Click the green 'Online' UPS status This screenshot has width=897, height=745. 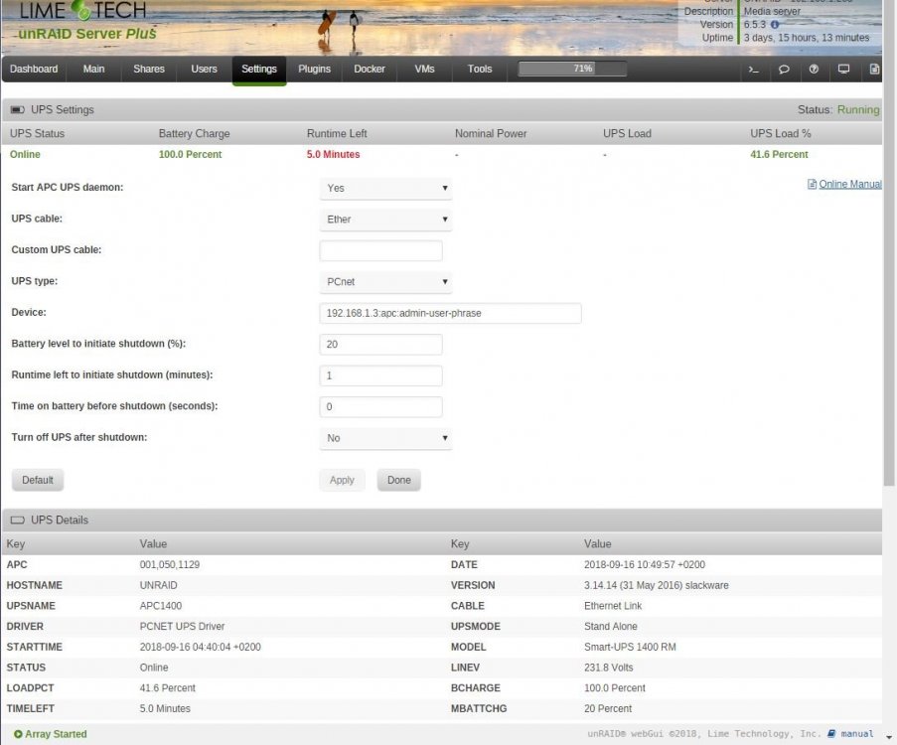(25, 155)
